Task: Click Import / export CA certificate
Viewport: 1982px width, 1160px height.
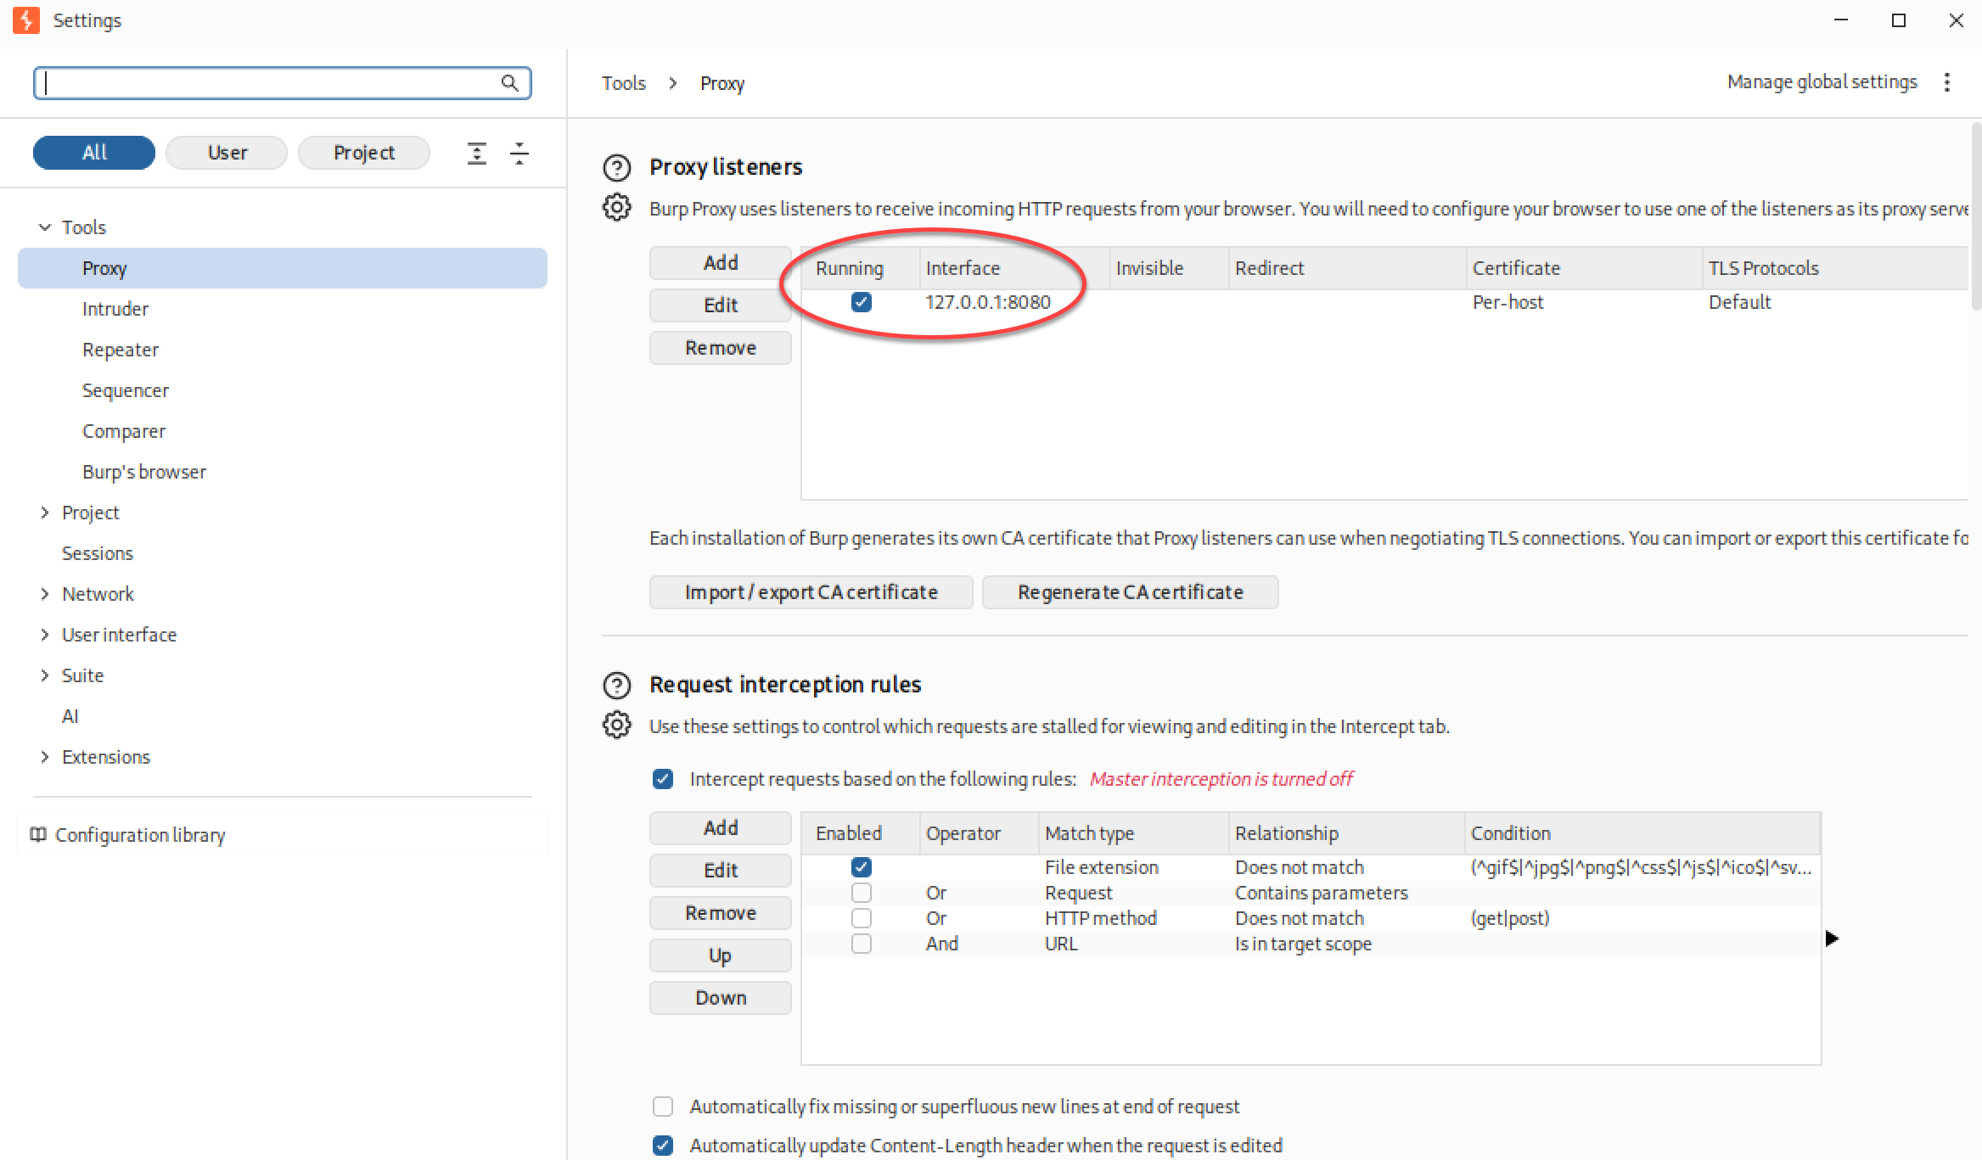Action: [x=811, y=592]
